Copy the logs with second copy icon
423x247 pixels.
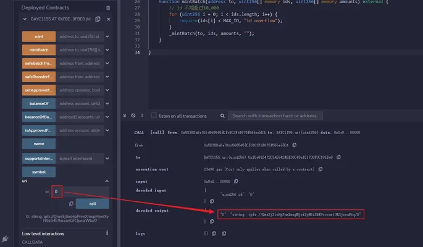pyautogui.click(x=224, y=233)
